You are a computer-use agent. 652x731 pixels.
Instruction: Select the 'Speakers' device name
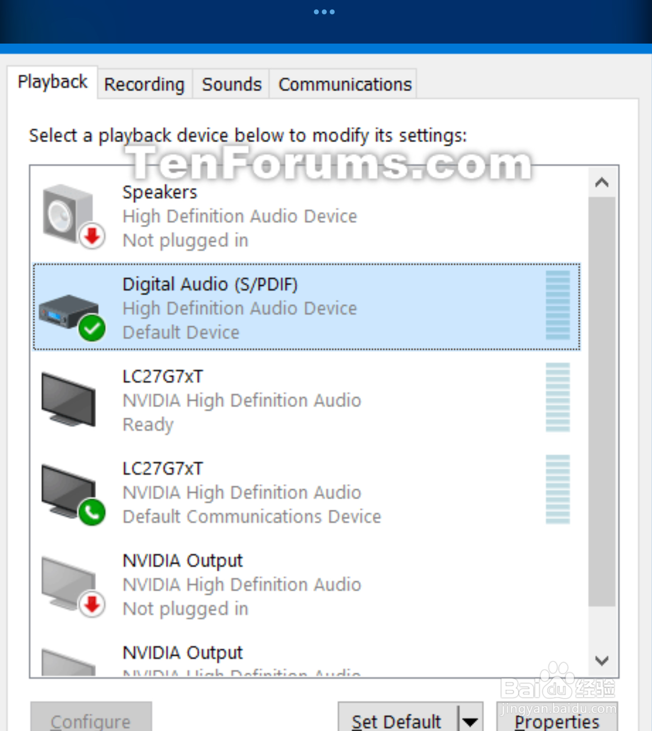click(x=159, y=192)
